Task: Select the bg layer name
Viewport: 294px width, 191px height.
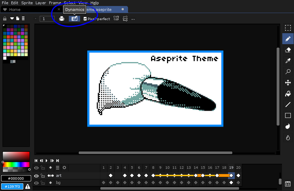Action: click(x=58, y=183)
